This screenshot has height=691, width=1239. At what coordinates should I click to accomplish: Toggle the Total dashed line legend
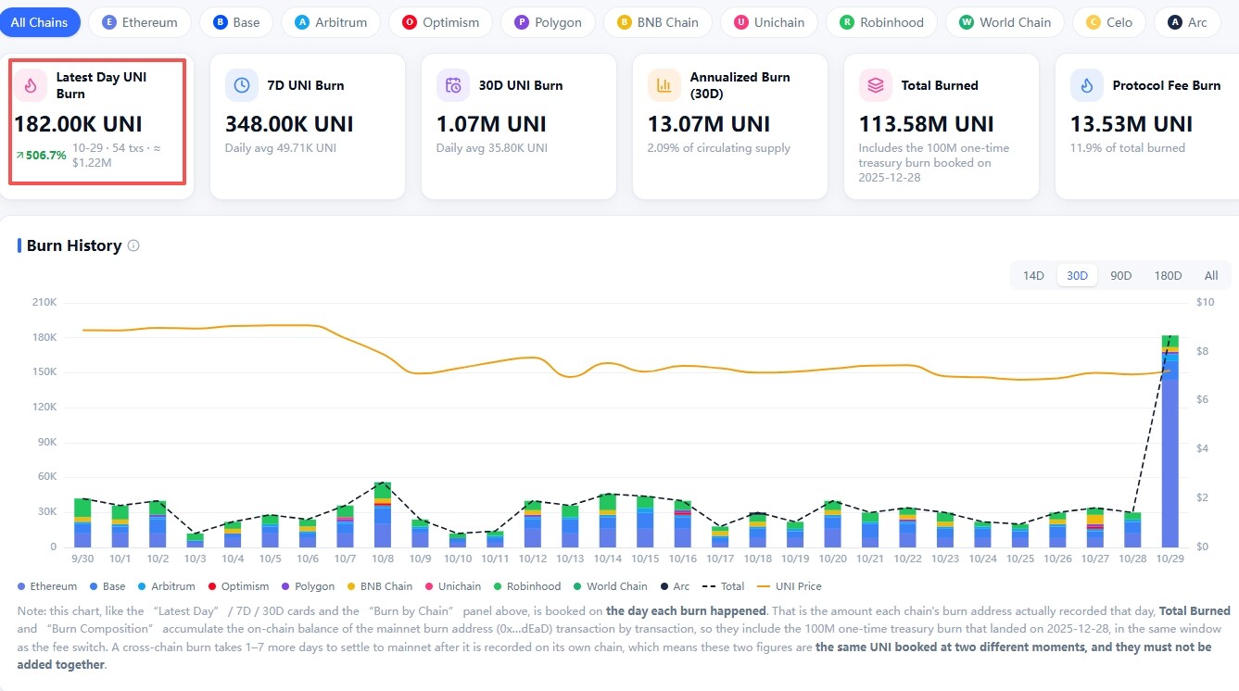723,586
